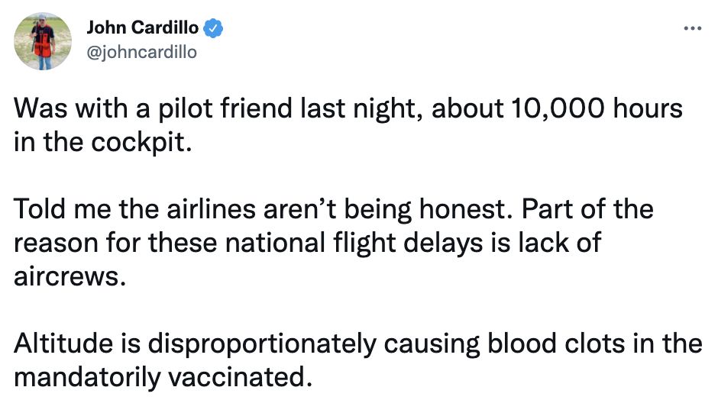Open the @johncardillo handle link
Screen dimensions: 718x400
coord(141,52)
